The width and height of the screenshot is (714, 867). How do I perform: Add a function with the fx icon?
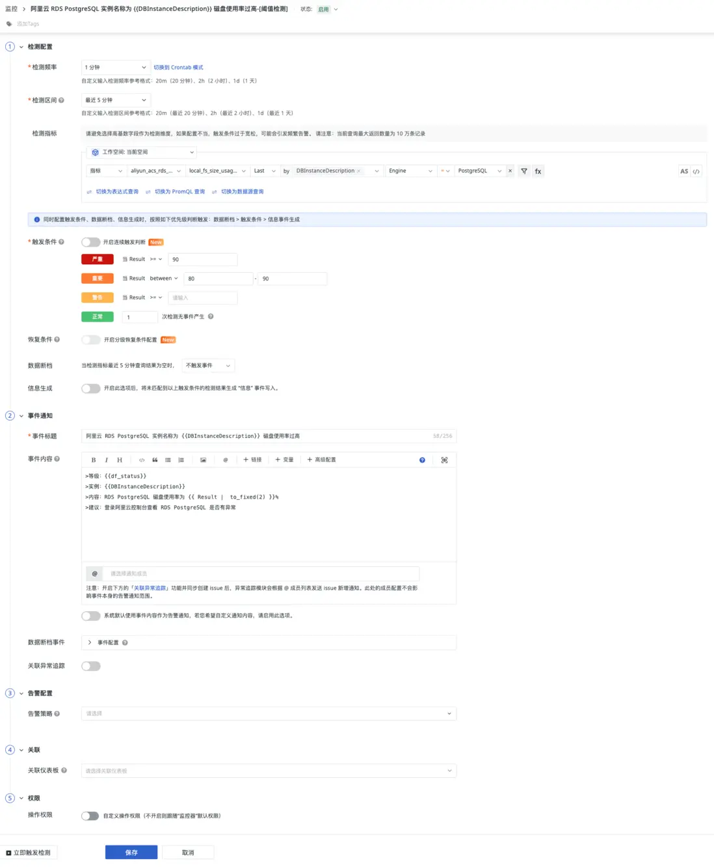[x=538, y=171]
